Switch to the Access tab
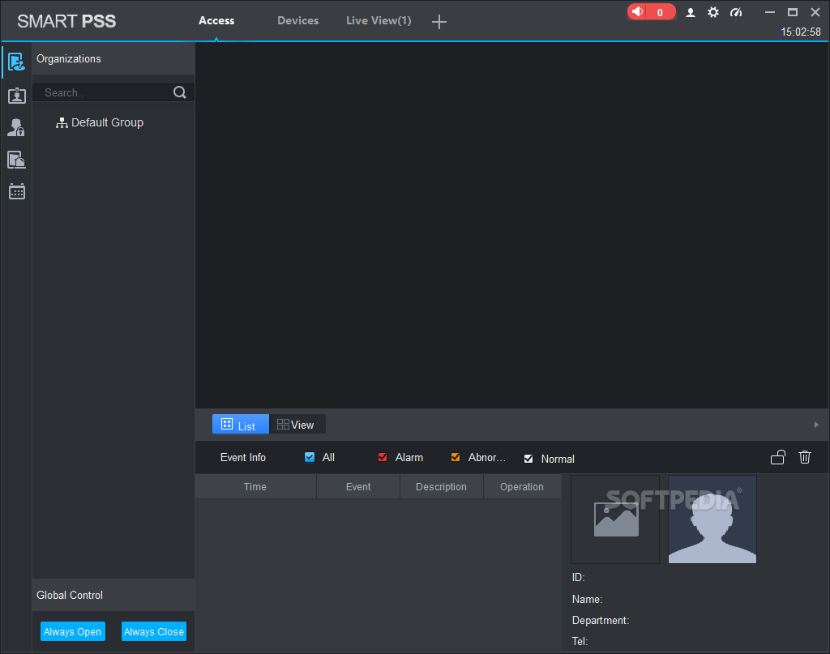The height and width of the screenshot is (654, 830). click(216, 20)
